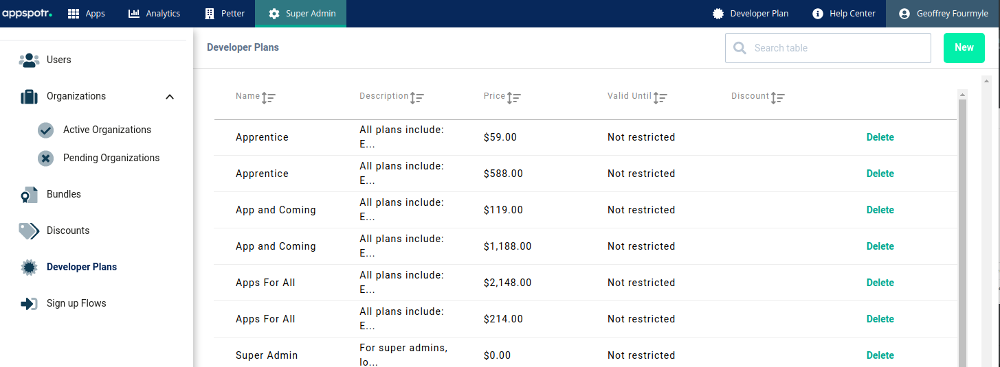The width and height of the screenshot is (1000, 367).
Task: Click the Sign up Flows arrow icon
Action: click(29, 304)
